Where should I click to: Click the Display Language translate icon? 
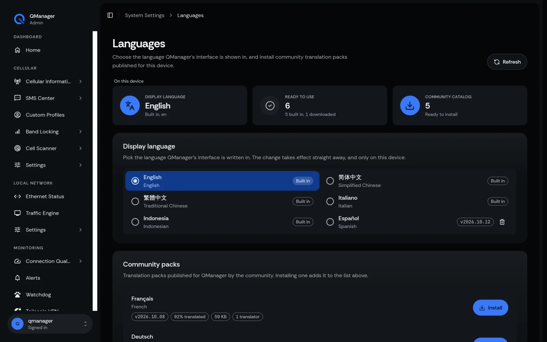[130, 105]
